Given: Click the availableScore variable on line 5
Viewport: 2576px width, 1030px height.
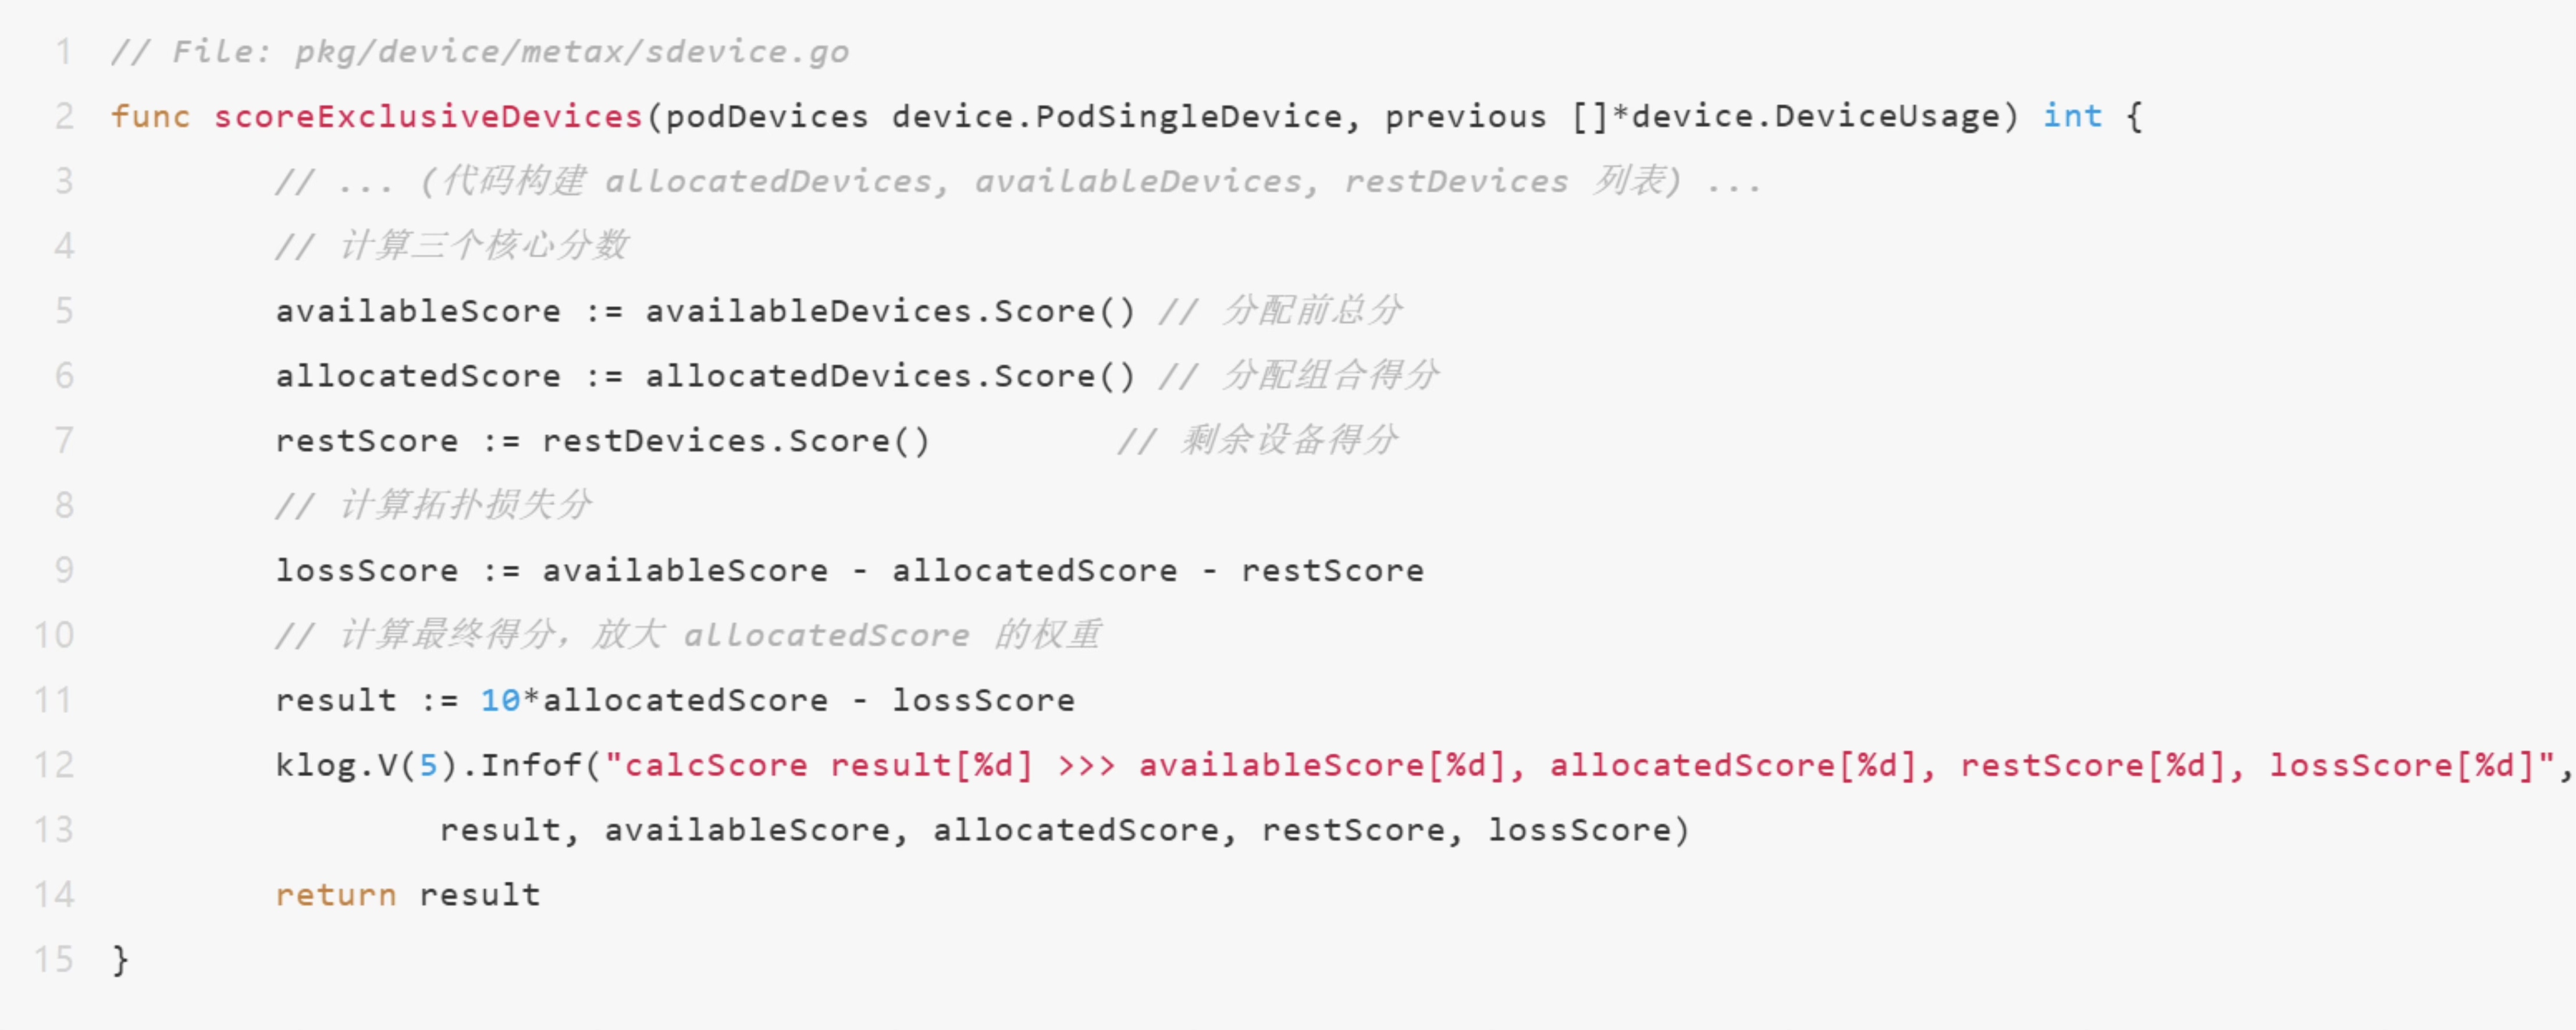Looking at the screenshot, I should (x=418, y=311).
